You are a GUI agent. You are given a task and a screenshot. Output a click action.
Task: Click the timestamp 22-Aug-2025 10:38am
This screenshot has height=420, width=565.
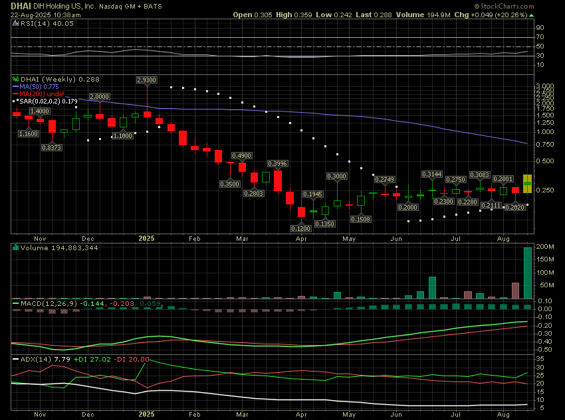coord(46,15)
